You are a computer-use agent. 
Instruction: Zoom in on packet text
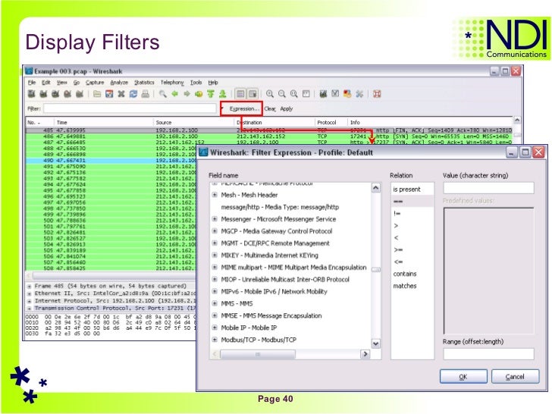270,94
